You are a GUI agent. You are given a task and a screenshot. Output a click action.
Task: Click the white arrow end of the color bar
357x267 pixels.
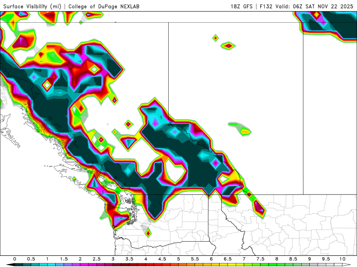pyautogui.click(x=347, y=265)
